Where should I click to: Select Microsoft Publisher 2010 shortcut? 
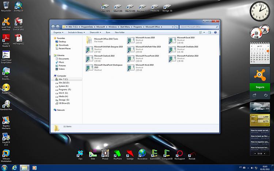[x=184, y=58]
